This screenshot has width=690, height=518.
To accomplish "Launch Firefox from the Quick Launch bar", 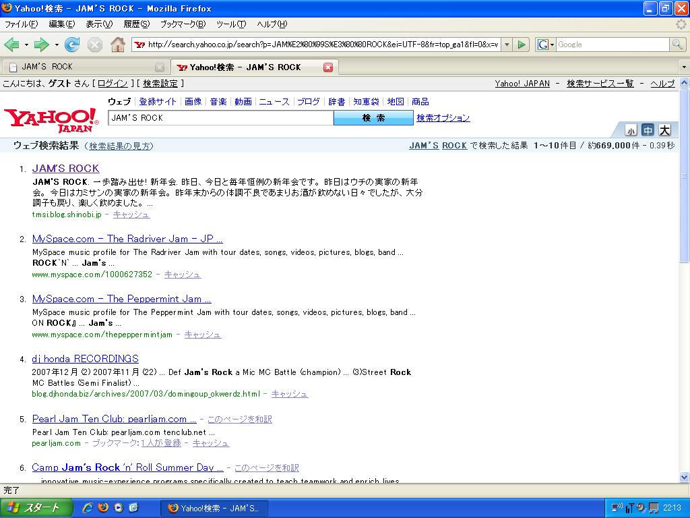I will [x=103, y=507].
